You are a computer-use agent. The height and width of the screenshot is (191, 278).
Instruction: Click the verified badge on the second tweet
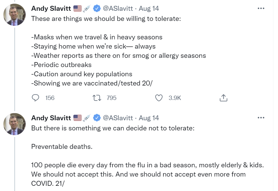pos(97,118)
